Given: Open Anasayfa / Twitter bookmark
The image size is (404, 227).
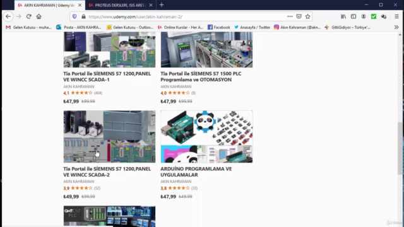Looking at the screenshot, I should pyautogui.click(x=252, y=27).
